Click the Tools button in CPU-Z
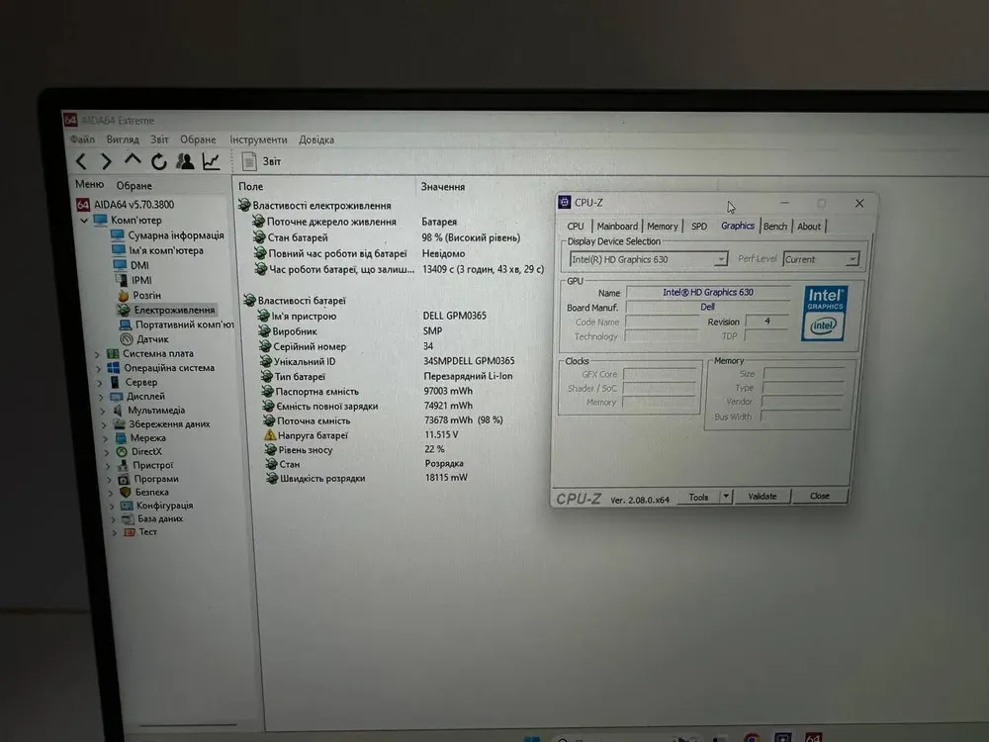 click(x=699, y=498)
